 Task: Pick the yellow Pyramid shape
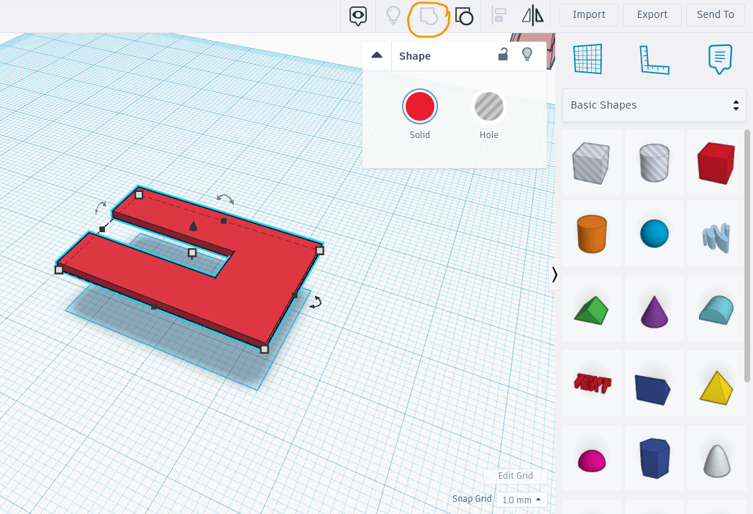click(x=716, y=383)
